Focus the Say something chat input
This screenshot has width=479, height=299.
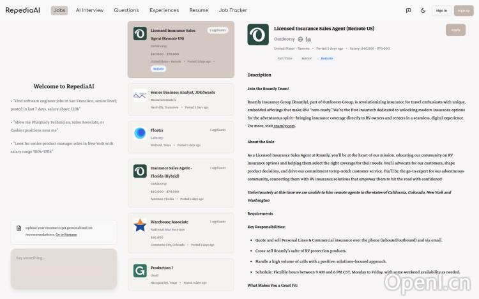64,268
